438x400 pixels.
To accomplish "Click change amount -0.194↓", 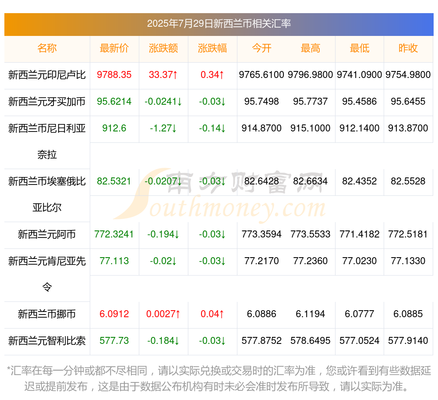I will click(x=163, y=234).
